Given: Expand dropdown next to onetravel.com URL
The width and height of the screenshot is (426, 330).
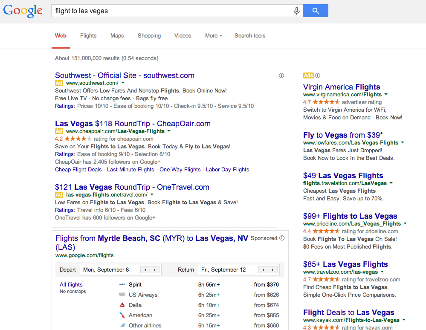Looking at the screenshot, I should [152, 194].
